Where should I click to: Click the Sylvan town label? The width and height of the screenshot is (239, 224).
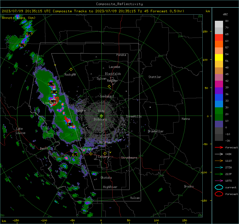[x=101, y=79]
